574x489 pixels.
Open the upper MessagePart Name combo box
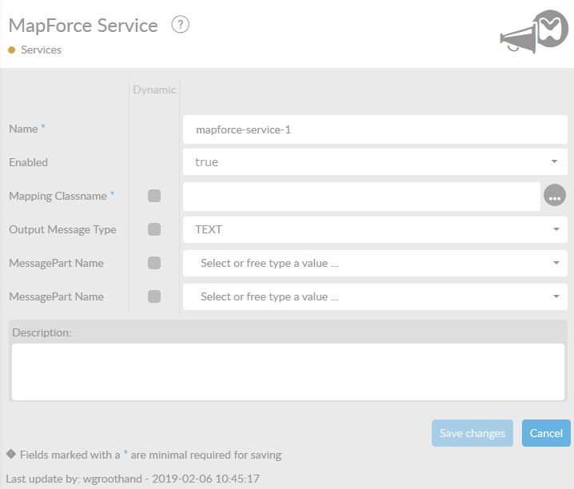[x=375, y=263]
